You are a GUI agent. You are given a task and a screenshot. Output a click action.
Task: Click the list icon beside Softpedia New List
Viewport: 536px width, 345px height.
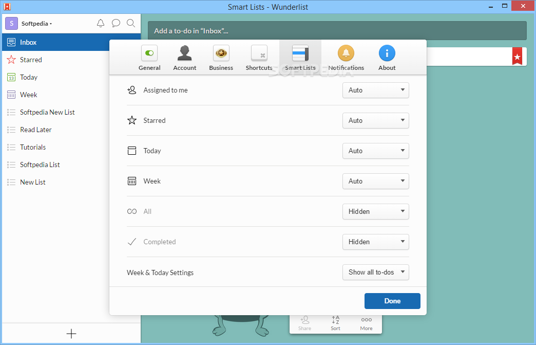pos(11,112)
